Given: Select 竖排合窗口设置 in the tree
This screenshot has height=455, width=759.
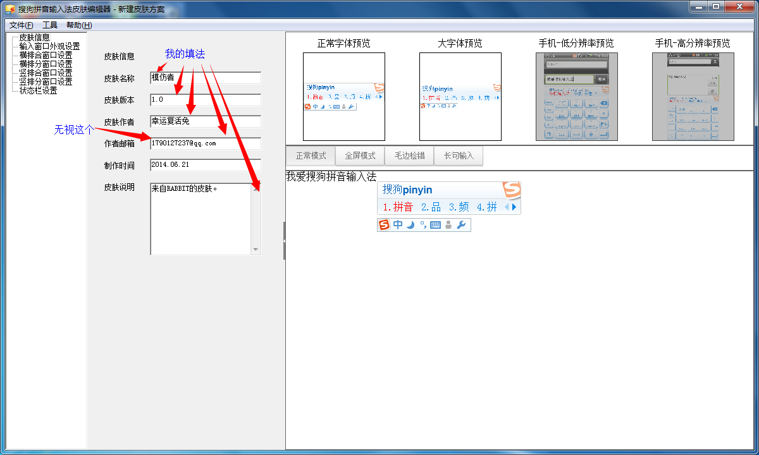Looking at the screenshot, I should pos(46,73).
